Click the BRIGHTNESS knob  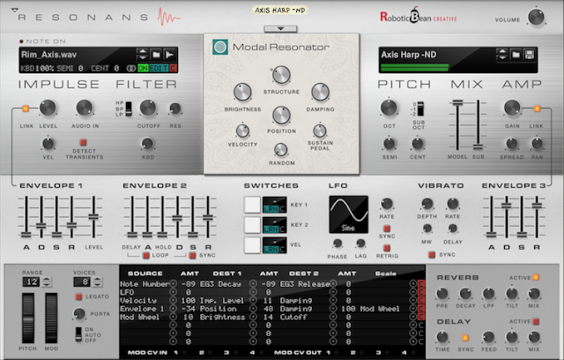pos(242,92)
